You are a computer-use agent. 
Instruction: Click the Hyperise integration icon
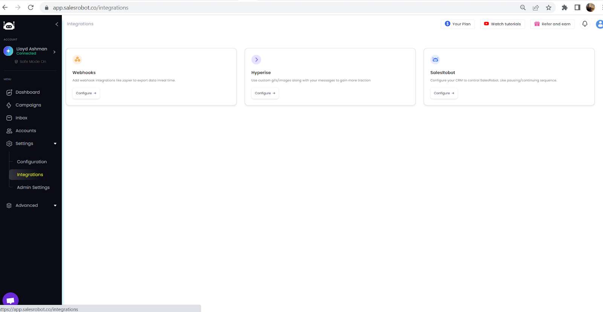[256, 60]
